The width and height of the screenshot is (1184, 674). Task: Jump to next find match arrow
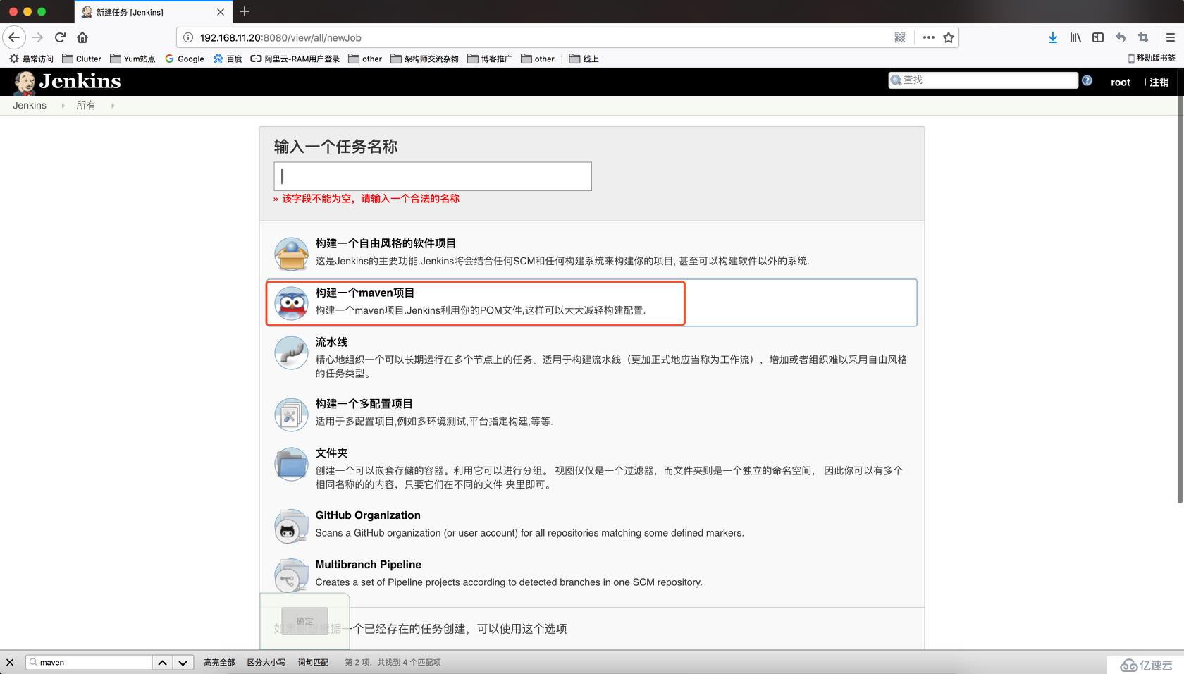click(183, 663)
